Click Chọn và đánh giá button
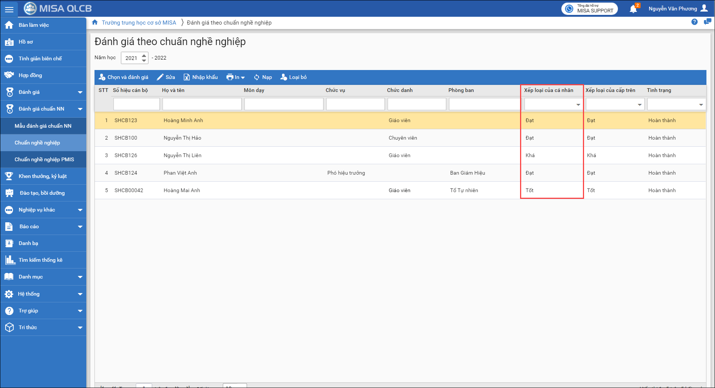The height and width of the screenshot is (388, 715). pyautogui.click(x=124, y=77)
